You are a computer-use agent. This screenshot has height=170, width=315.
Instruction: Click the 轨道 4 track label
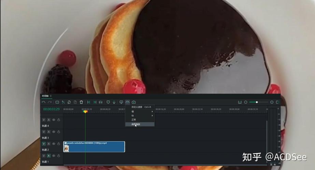[45, 126]
